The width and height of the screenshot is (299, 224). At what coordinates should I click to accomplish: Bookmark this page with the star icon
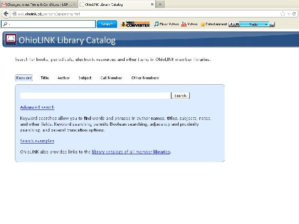point(283,14)
